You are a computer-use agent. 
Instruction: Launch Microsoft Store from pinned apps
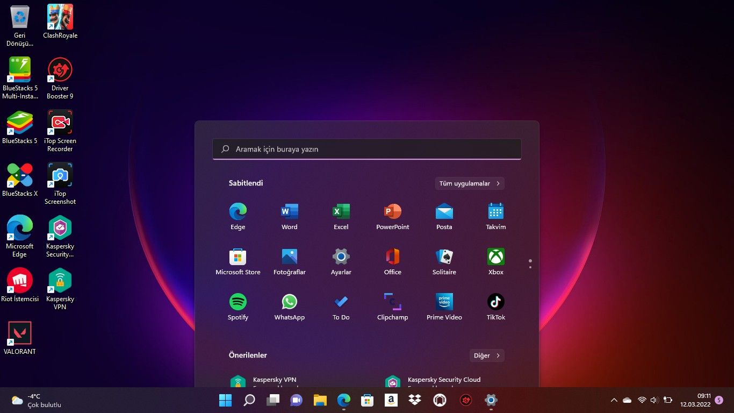coord(238,261)
